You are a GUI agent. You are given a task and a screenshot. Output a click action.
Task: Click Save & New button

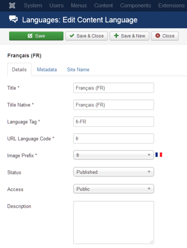[x=129, y=36]
